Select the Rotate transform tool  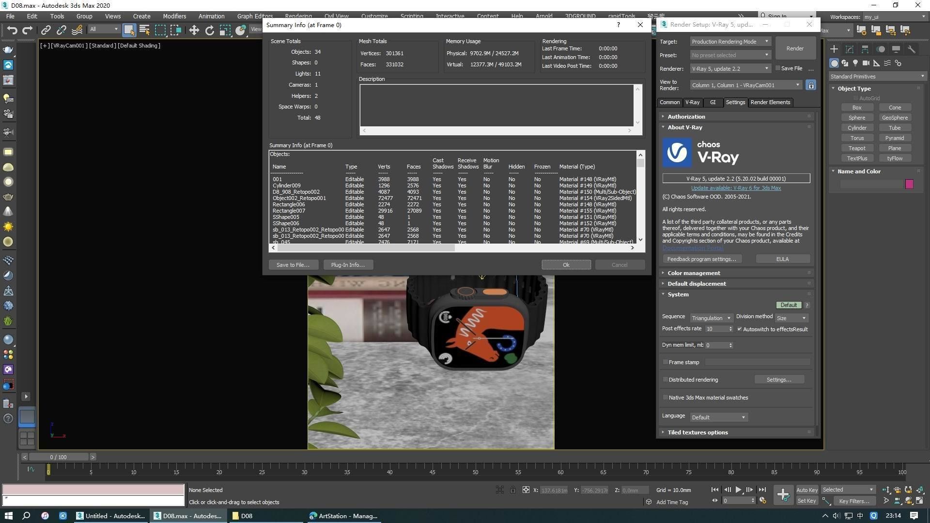click(x=209, y=30)
